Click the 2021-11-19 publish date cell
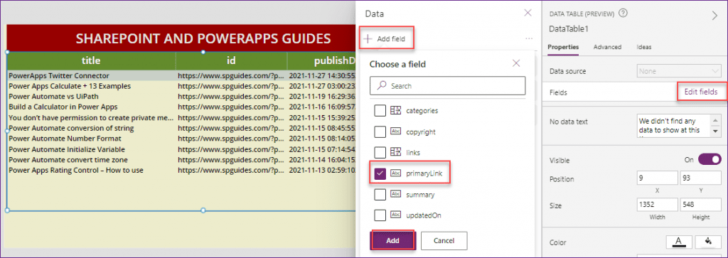Image resolution: width=728 pixels, height=258 pixels. click(322, 97)
